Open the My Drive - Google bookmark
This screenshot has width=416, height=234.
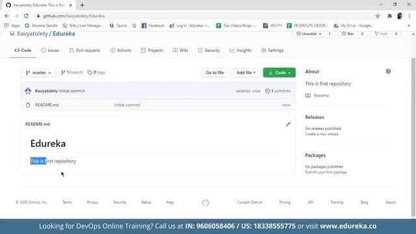tap(354, 25)
